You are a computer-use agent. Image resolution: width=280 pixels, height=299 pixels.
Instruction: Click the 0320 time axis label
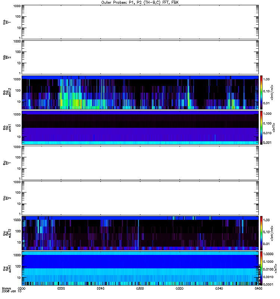tap(180, 289)
